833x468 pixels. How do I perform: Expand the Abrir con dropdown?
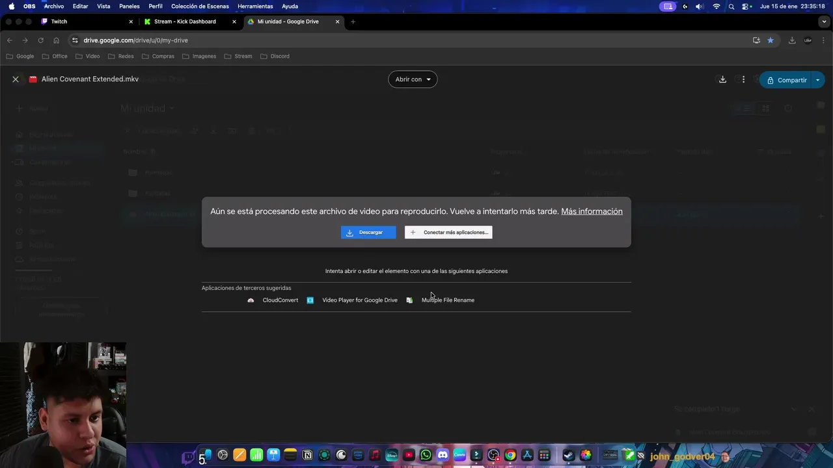point(413,79)
